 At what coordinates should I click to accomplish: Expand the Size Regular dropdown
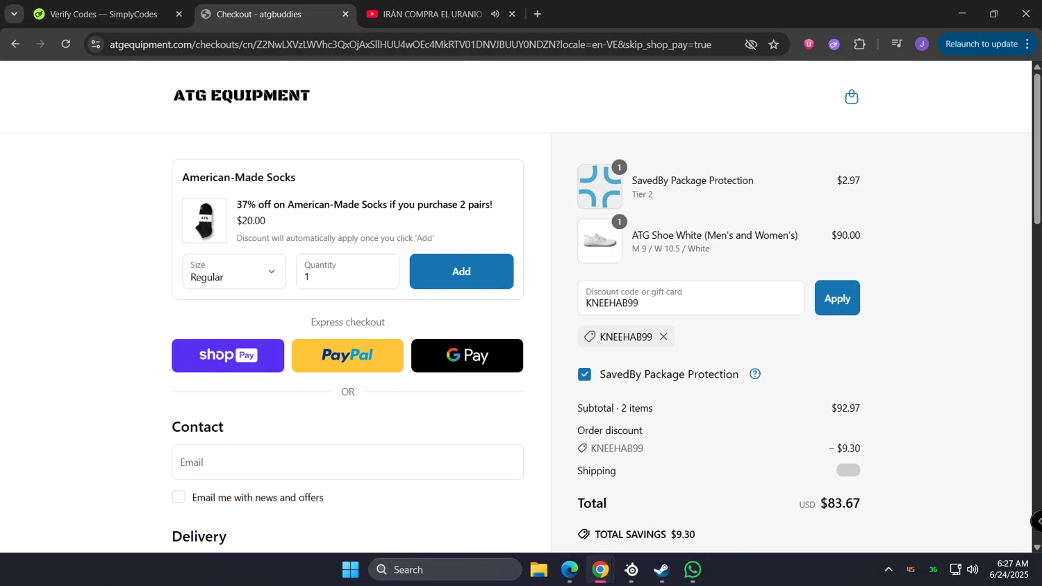point(234,271)
